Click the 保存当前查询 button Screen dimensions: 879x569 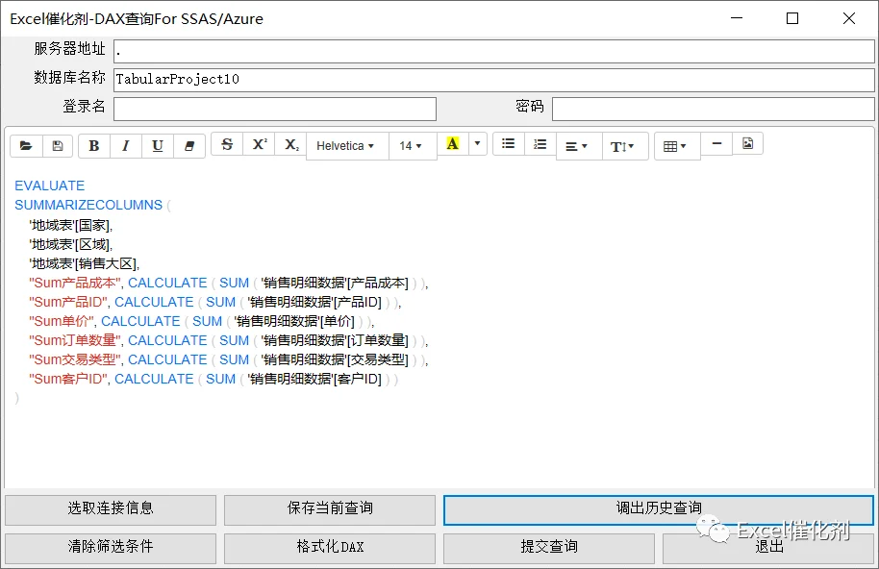click(330, 508)
